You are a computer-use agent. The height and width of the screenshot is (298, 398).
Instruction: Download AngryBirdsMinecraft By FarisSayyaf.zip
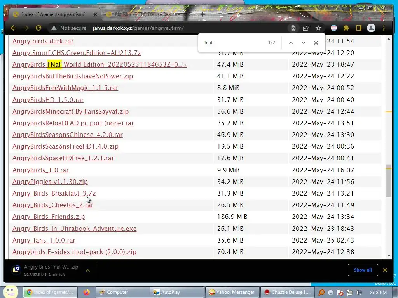tap(71, 111)
